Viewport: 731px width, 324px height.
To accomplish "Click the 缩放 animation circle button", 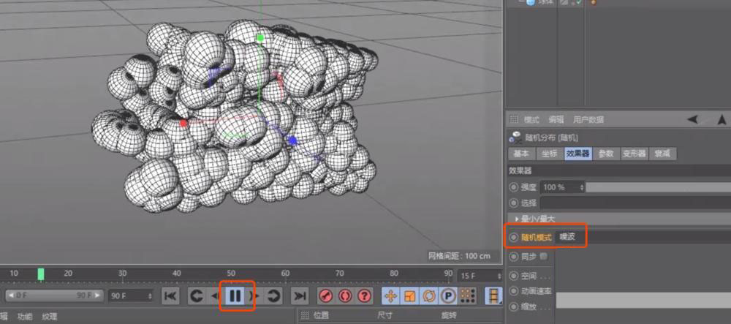I will coord(514,307).
